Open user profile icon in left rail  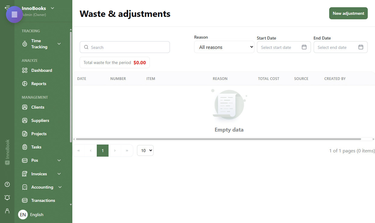click(7, 211)
